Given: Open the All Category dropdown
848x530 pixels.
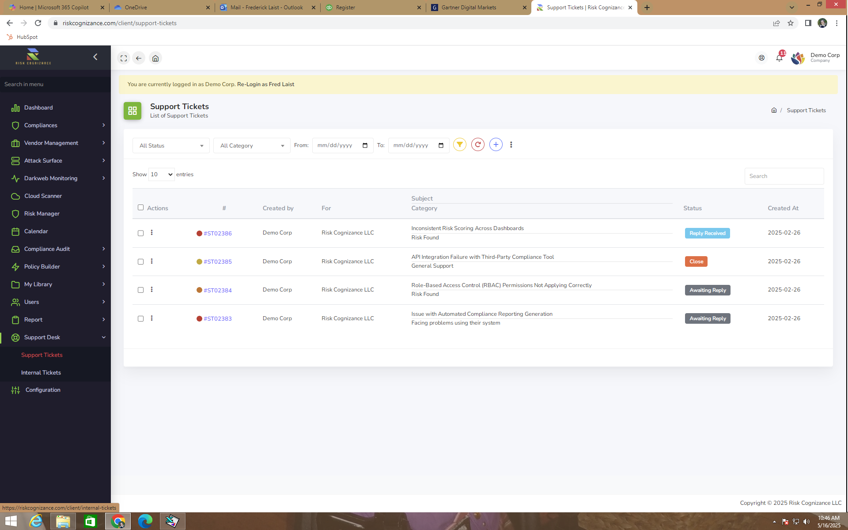Looking at the screenshot, I should pos(251,145).
